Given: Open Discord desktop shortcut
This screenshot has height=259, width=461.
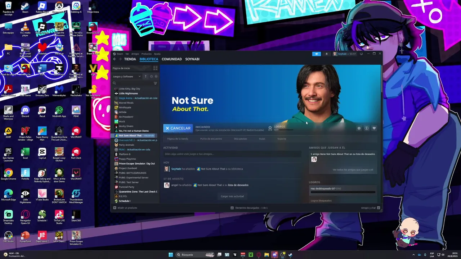Looking at the screenshot, I should tap(25, 112).
